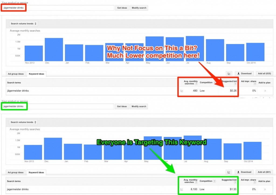Viewport: 276px width, 195px height.
Task: Click Modify search beside 'jagermeister drinks' field
Action: coord(139,106)
